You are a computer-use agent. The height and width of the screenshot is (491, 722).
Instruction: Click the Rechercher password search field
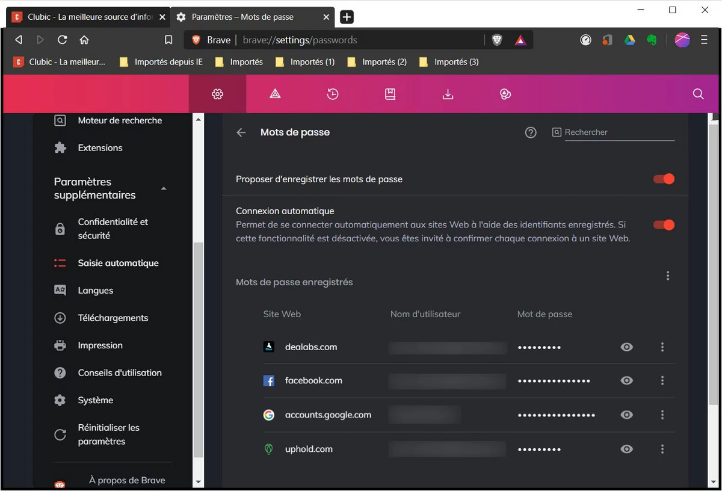619,132
